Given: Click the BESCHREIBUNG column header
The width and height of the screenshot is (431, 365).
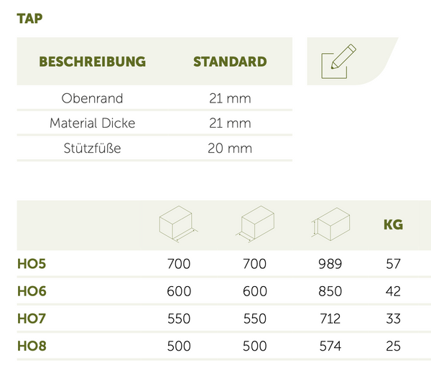Looking at the screenshot, I should 92,62.
